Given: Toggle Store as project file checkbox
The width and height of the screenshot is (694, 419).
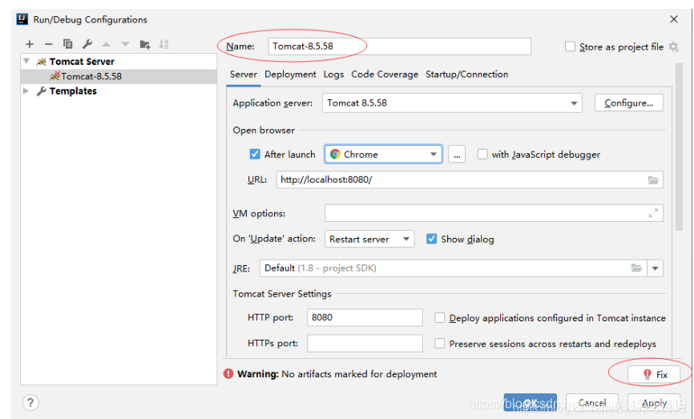Looking at the screenshot, I should 570,46.
